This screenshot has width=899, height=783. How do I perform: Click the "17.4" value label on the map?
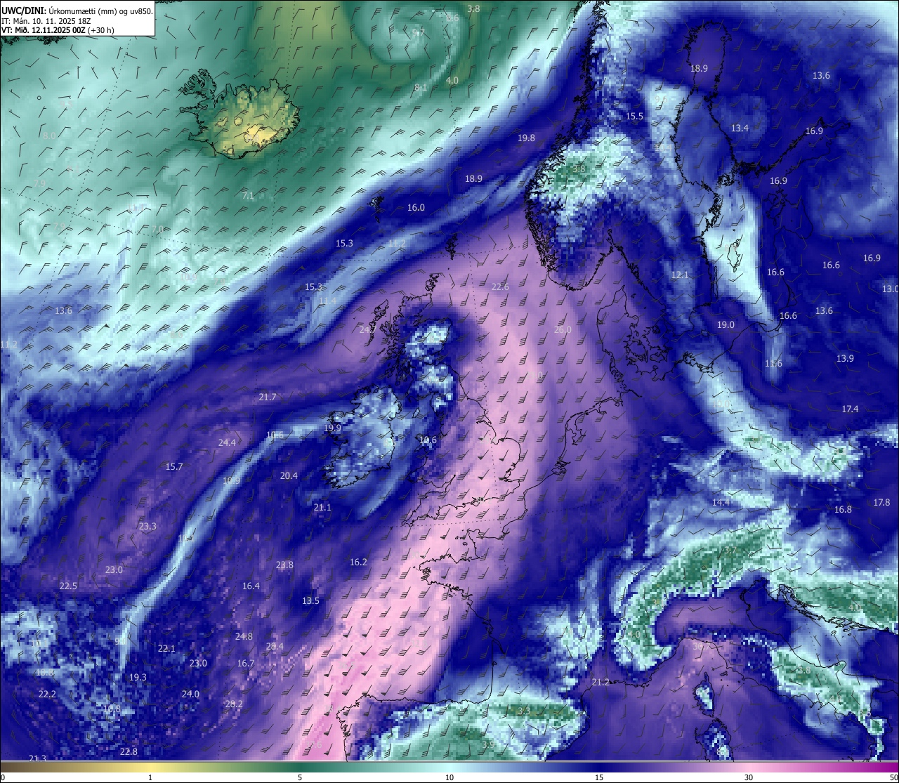(x=850, y=409)
